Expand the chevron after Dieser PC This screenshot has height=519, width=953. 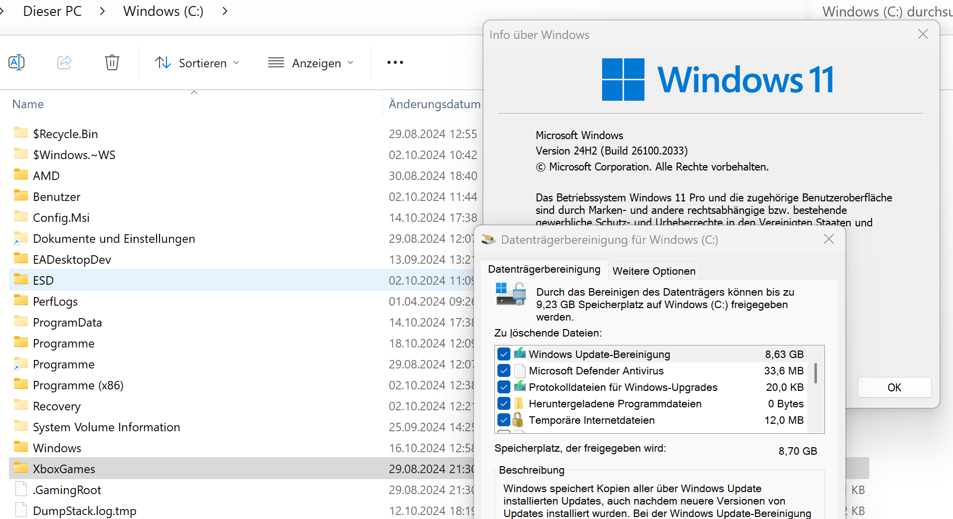tap(102, 11)
